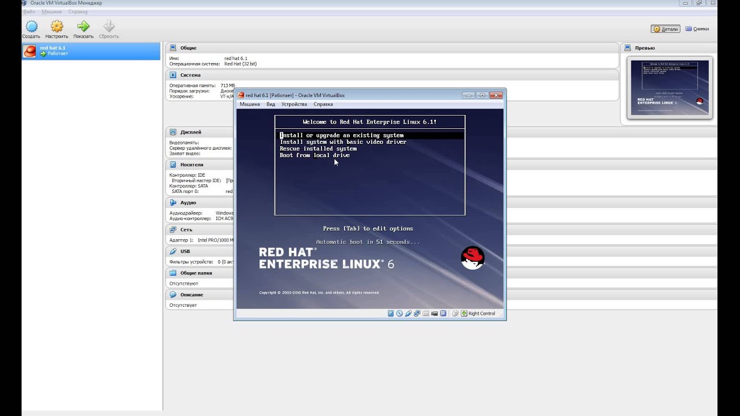Click the Red Hat shadowman logo in VM
Viewport: 740px width, 416px height.
click(x=472, y=258)
